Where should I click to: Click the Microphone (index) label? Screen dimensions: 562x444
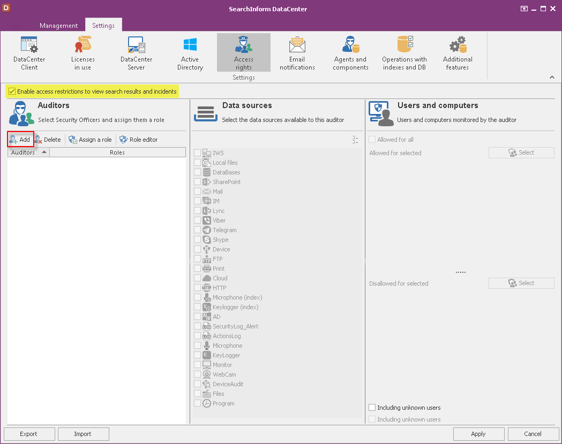click(237, 297)
